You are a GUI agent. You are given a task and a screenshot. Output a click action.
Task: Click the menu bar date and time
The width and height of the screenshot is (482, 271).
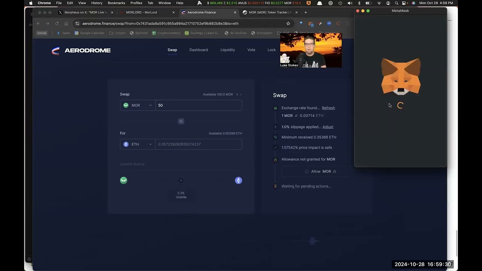tap(436, 3)
